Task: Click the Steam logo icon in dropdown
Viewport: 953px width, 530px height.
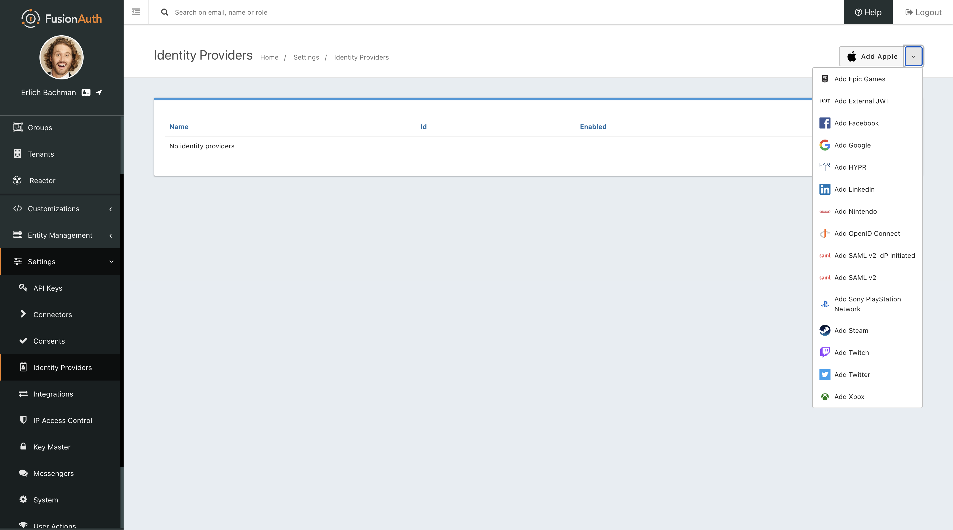Action: point(825,330)
